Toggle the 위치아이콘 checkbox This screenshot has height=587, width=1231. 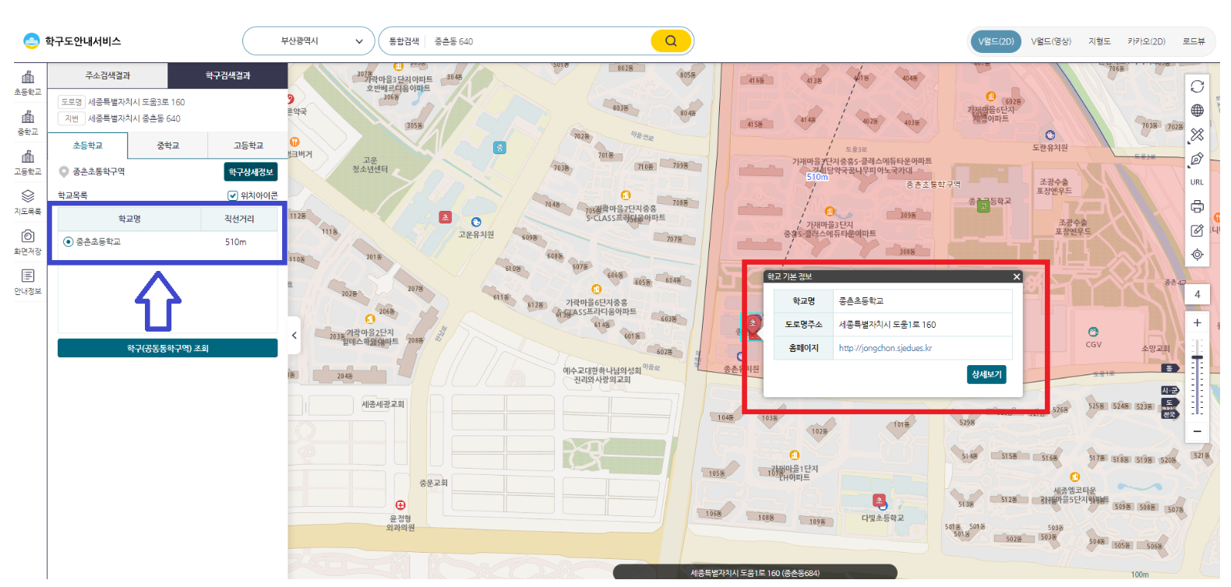(x=232, y=195)
